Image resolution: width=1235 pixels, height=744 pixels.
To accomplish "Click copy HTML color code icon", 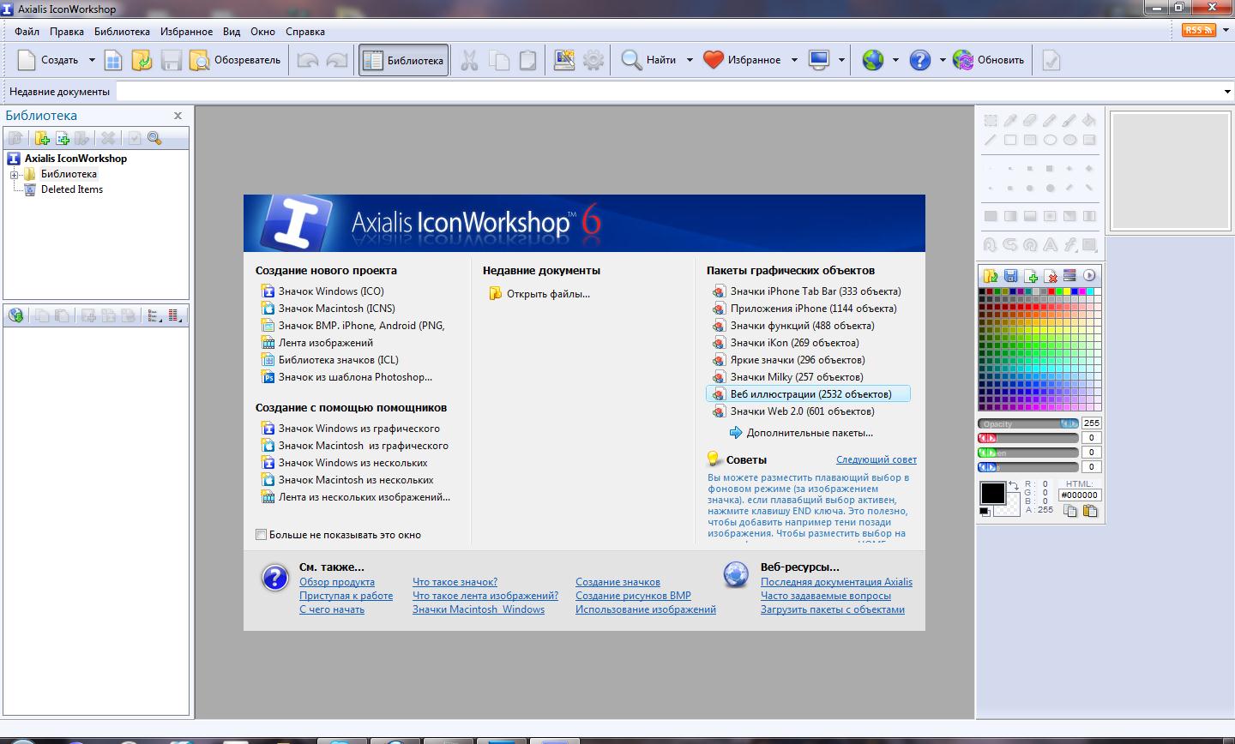I will pyautogui.click(x=1070, y=511).
